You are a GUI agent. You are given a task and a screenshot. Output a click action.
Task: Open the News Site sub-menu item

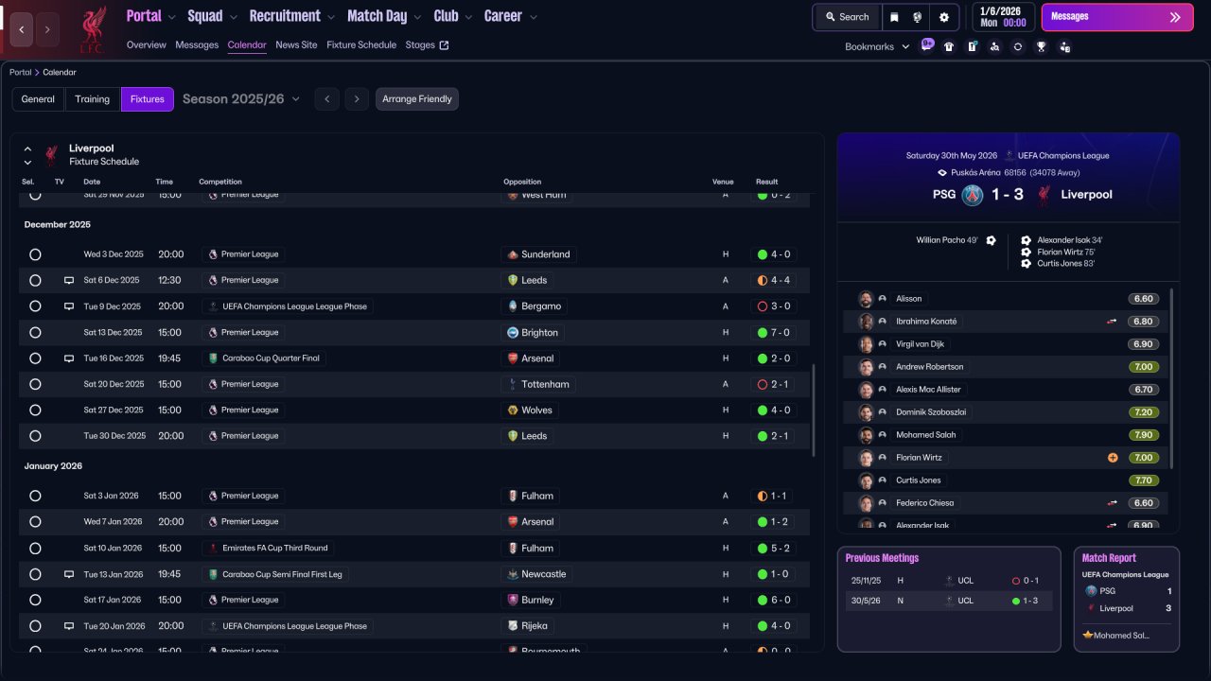[296, 45]
